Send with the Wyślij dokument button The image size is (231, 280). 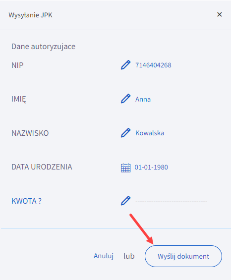(183, 256)
